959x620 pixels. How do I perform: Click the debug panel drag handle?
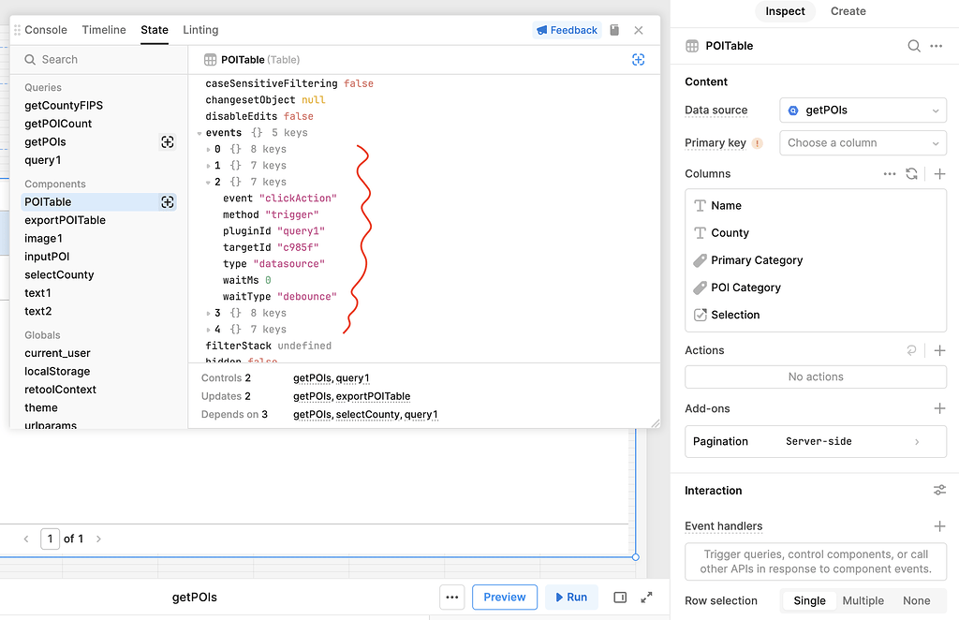pyautogui.click(x=17, y=30)
